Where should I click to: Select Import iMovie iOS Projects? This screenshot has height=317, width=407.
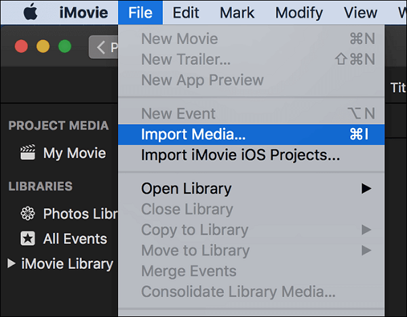click(240, 155)
